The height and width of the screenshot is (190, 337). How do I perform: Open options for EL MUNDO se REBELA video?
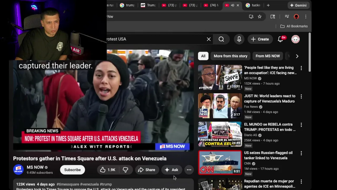pos(301,125)
